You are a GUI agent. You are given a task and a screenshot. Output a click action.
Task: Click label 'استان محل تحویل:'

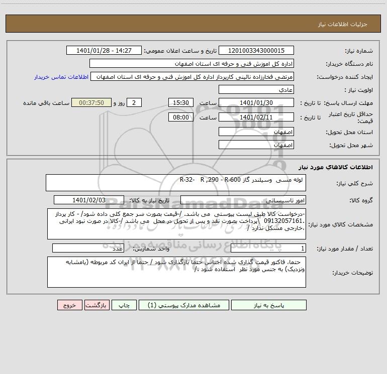coord(349,133)
